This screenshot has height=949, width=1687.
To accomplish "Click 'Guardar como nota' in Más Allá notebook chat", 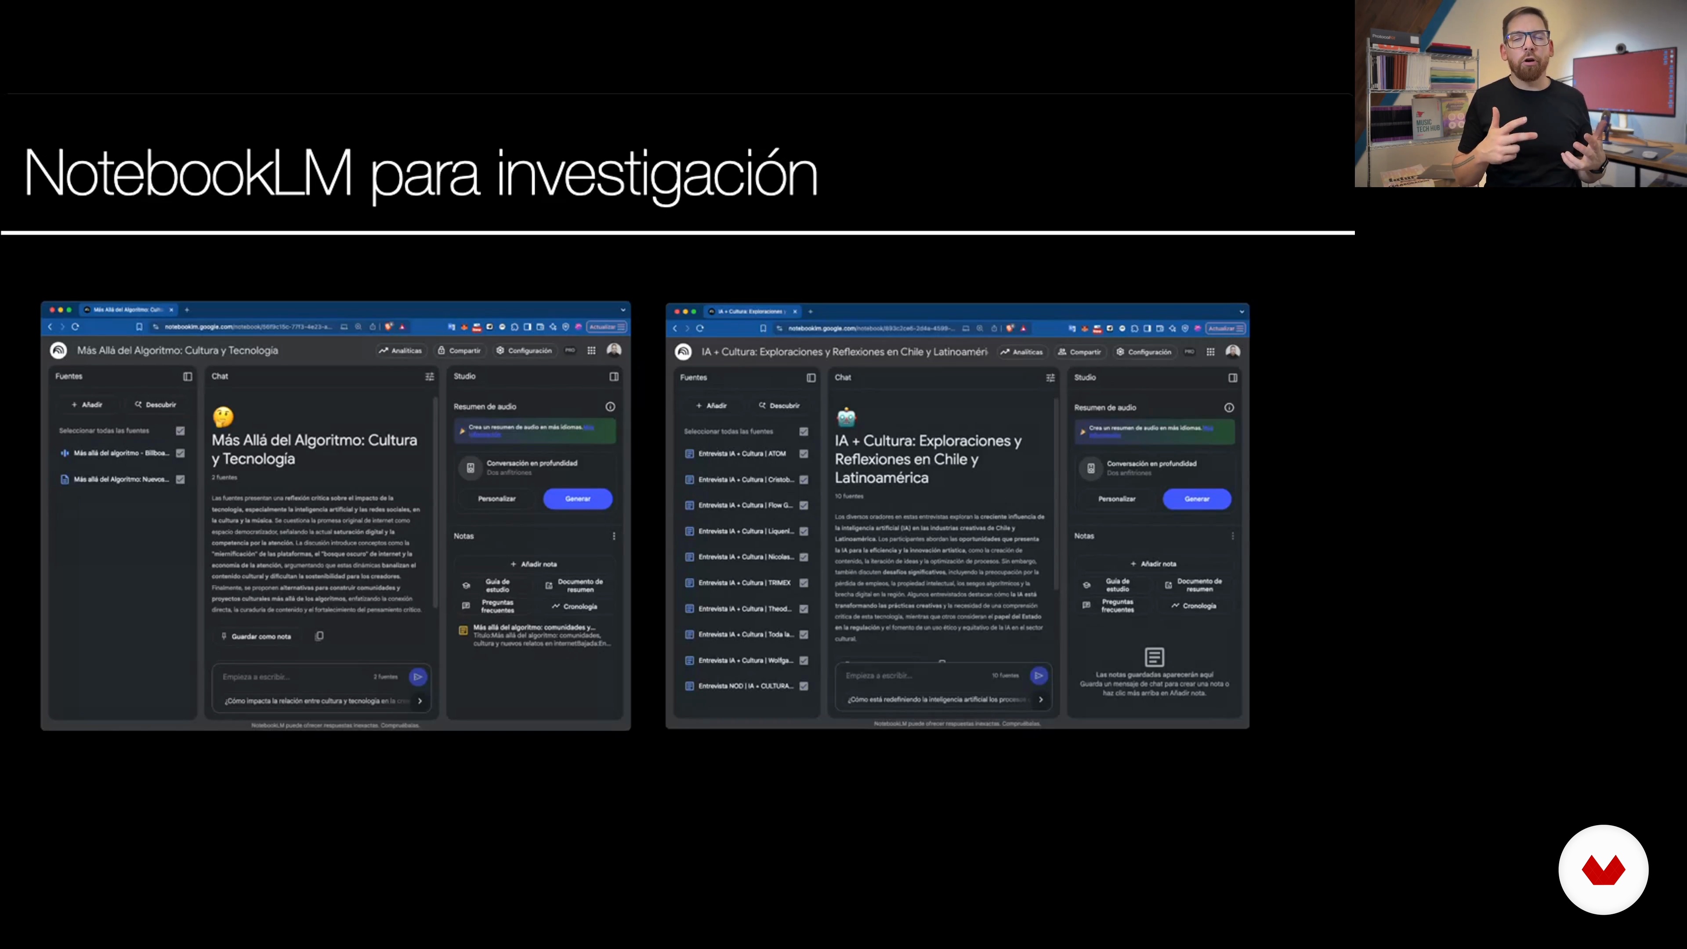I will pos(256,637).
